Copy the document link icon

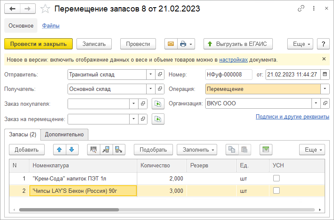pyautogui.click(x=301, y=8)
